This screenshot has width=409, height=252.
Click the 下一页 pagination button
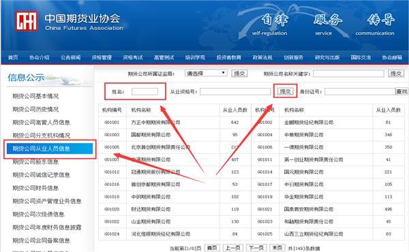[x=256, y=247]
